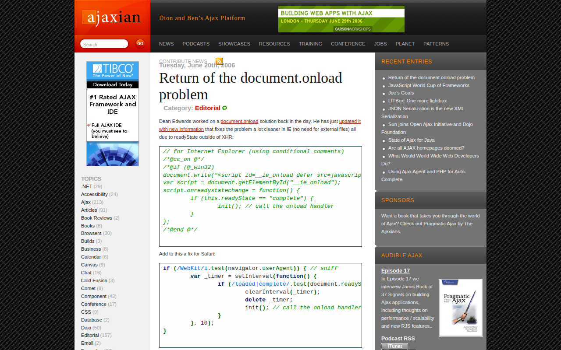Image resolution: width=561 pixels, height=350 pixels.
Task: Open What Would World Wide Web Developers Do entry
Action: [430, 160]
